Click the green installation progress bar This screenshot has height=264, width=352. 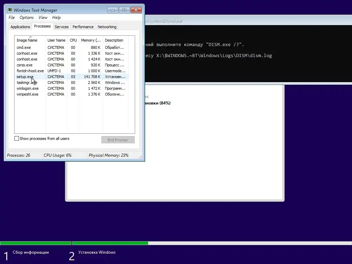(110, 243)
